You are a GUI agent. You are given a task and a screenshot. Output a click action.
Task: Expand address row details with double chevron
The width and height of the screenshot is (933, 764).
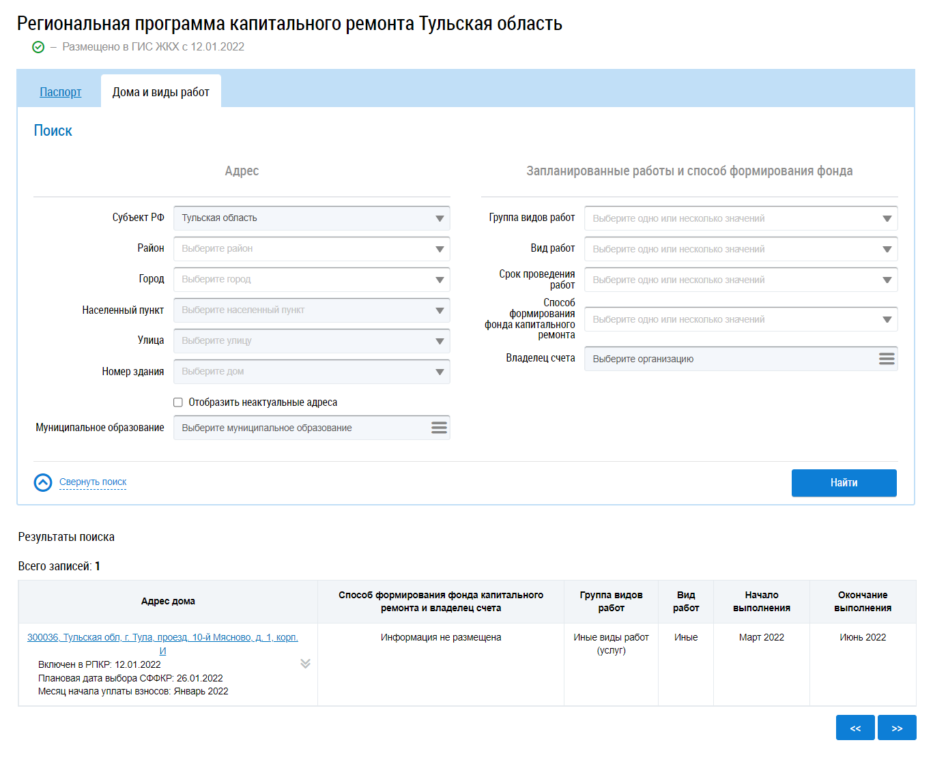click(x=305, y=664)
